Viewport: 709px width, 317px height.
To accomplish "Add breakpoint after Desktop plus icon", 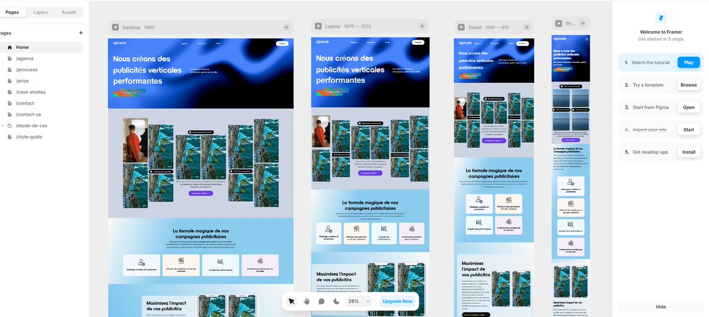I will 286,27.
